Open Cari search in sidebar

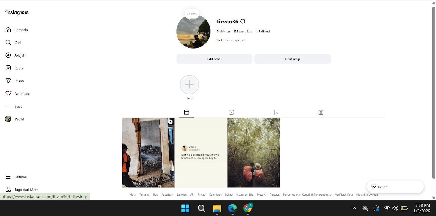(x=8, y=43)
